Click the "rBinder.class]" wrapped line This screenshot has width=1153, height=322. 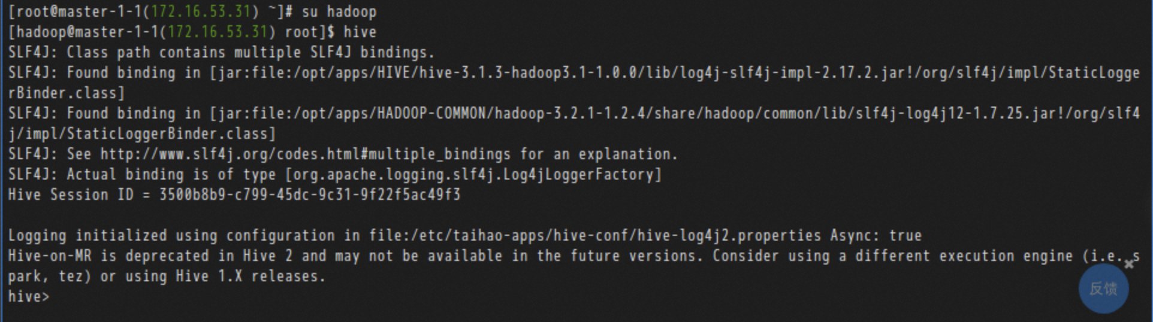(66, 93)
